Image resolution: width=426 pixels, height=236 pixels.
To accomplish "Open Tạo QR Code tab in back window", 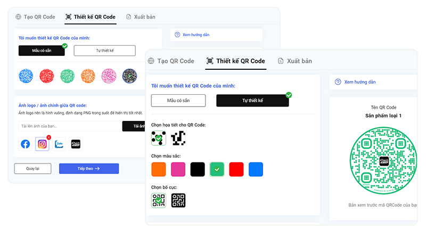I will (35, 17).
